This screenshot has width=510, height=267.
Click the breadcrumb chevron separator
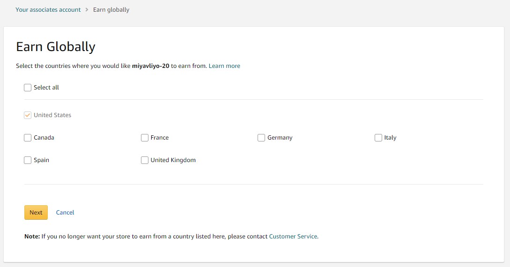coord(87,10)
